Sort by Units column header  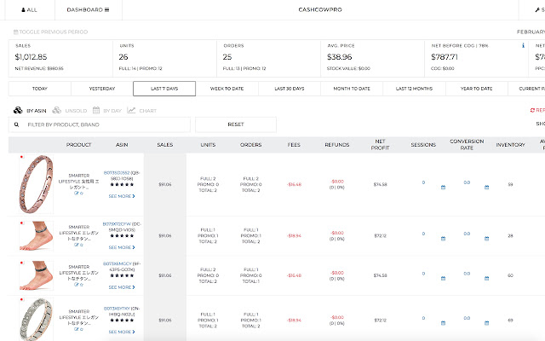coord(208,145)
